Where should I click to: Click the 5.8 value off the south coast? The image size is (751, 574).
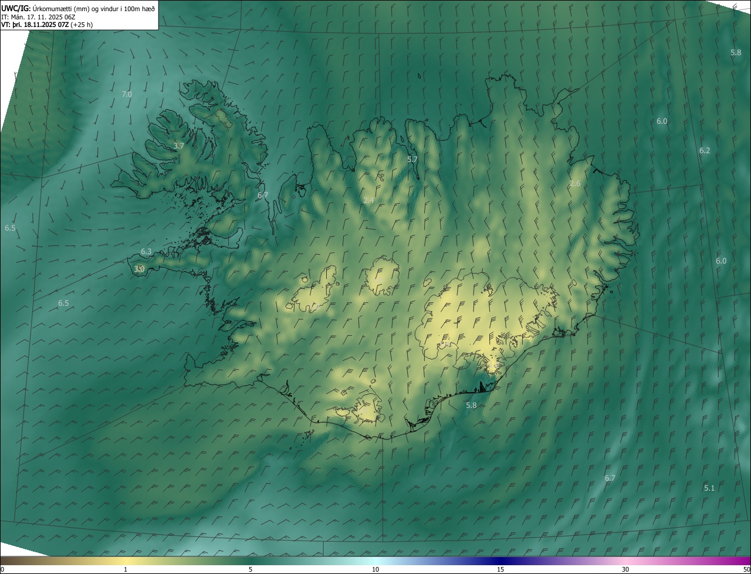pyautogui.click(x=471, y=406)
